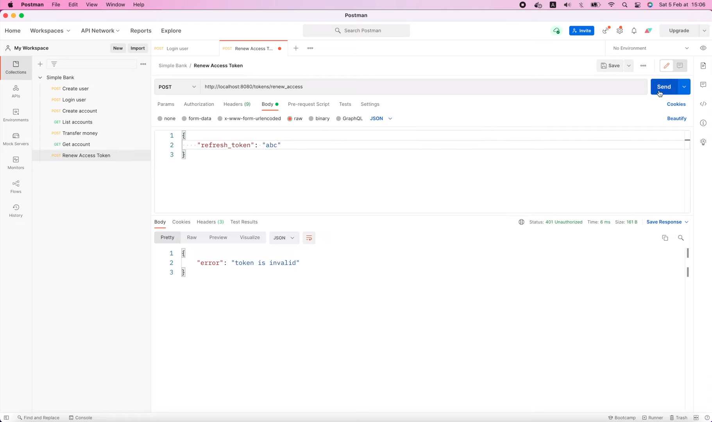
Task: Open the Save Response dropdown
Action: click(x=667, y=222)
